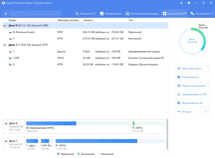This screenshot has width=215, height=158.
Task: Click the disk usage donut chart
Action: [x=192, y=41]
